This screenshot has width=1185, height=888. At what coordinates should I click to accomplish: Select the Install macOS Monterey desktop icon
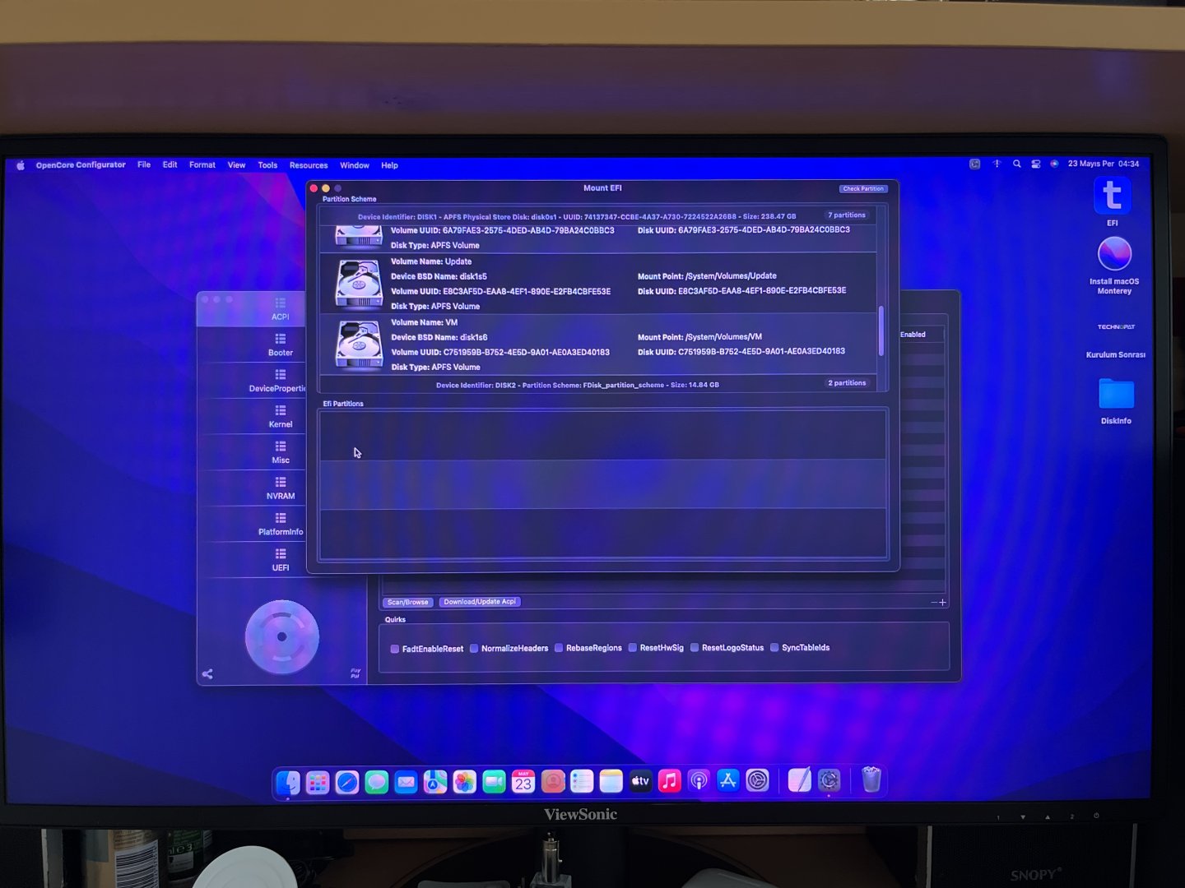[x=1114, y=254]
